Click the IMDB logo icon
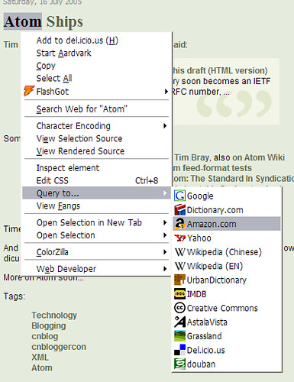 click(179, 293)
